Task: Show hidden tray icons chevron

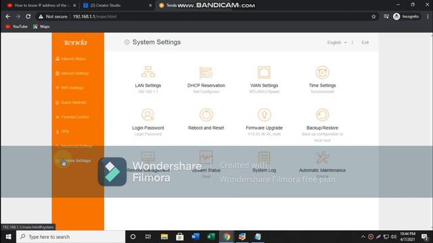Action: 363,237
